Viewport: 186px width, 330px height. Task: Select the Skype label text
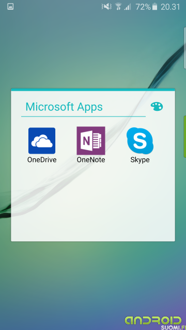pyautogui.click(x=140, y=160)
